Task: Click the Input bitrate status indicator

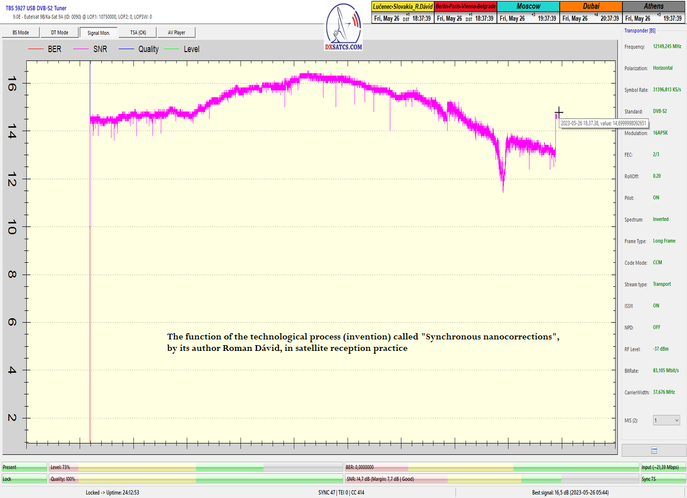Action: click(662, 467)
